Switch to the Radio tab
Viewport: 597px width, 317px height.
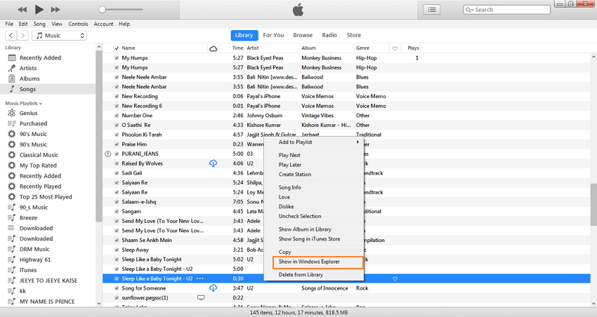[x=329, y=35]
